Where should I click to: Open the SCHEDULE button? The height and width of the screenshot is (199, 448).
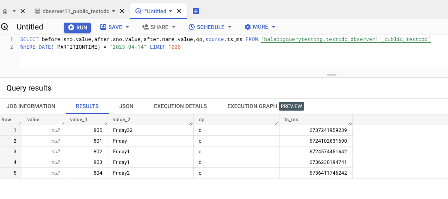(206, 27)
